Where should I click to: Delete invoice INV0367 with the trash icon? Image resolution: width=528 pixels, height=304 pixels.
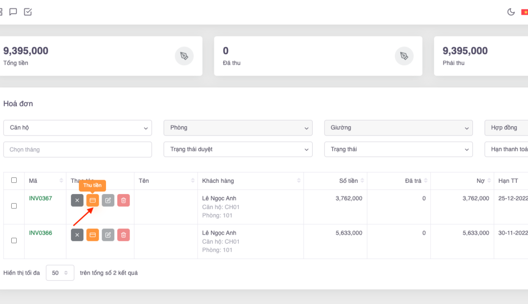click(x=124, y=200)
